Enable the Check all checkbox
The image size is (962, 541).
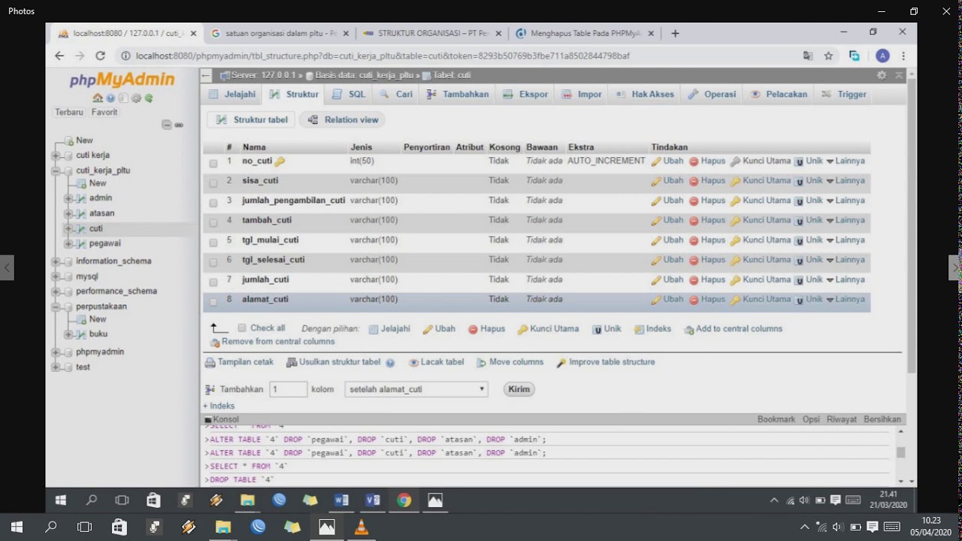pyautogui.click(x=242, y=328)
